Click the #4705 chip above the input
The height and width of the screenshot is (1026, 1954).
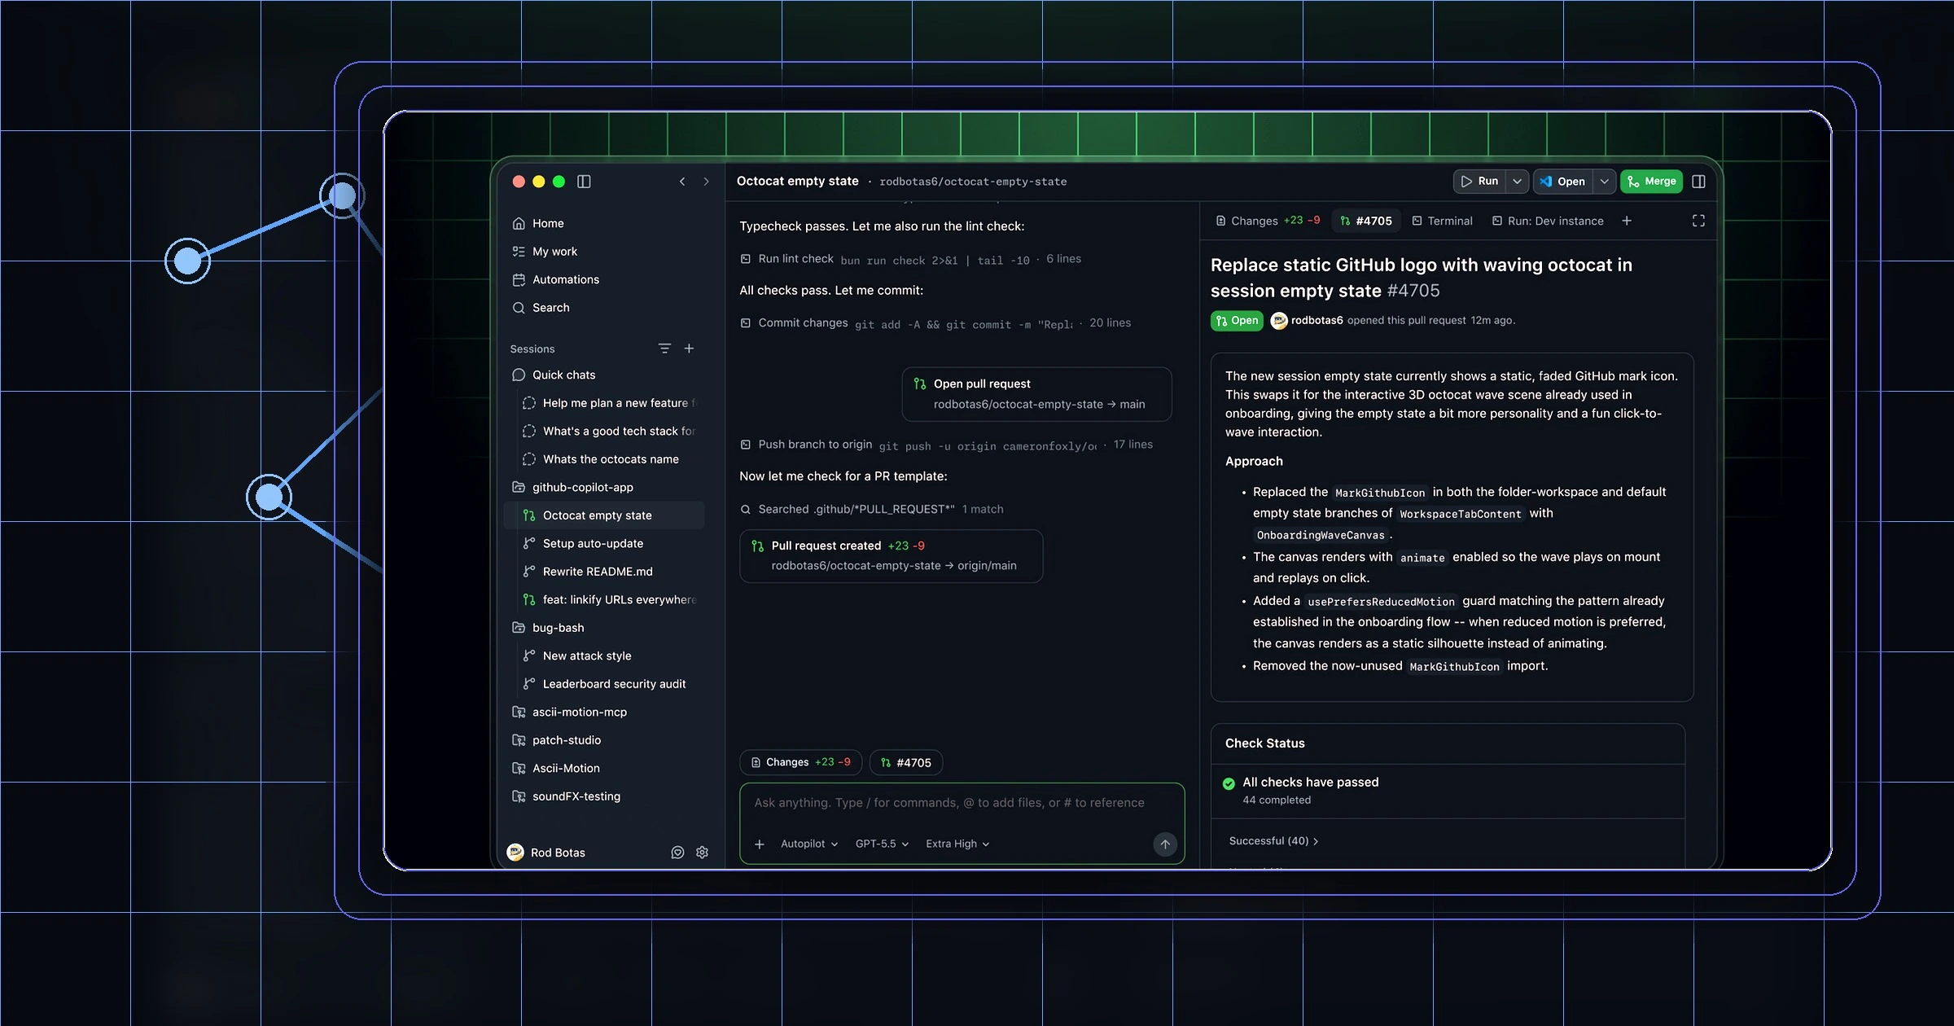pyautogui.click(x=906, y=762)
